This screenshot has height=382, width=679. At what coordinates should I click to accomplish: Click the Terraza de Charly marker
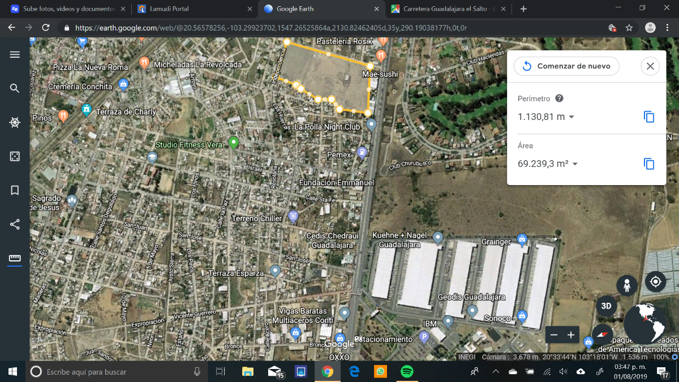click(x=87, y=109)
